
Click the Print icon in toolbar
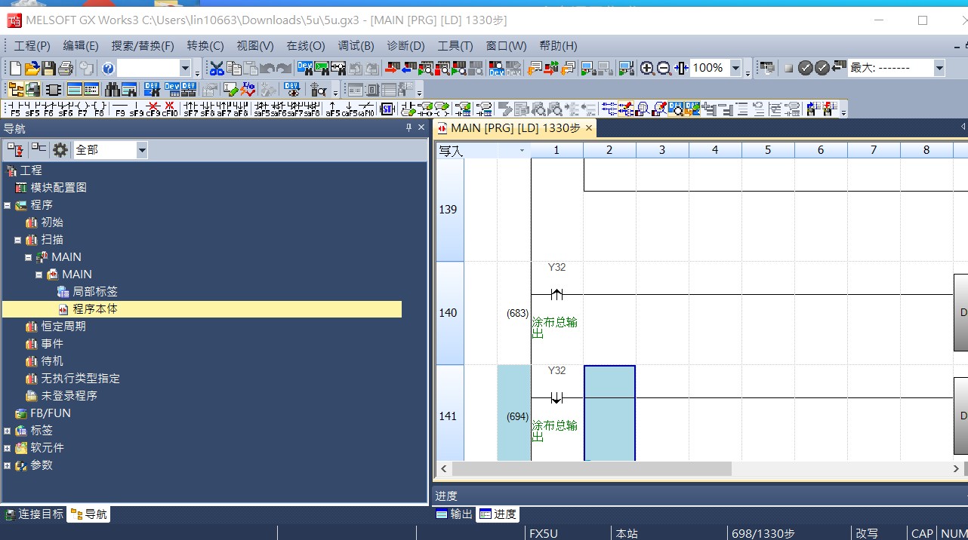(x=66, y=69)
